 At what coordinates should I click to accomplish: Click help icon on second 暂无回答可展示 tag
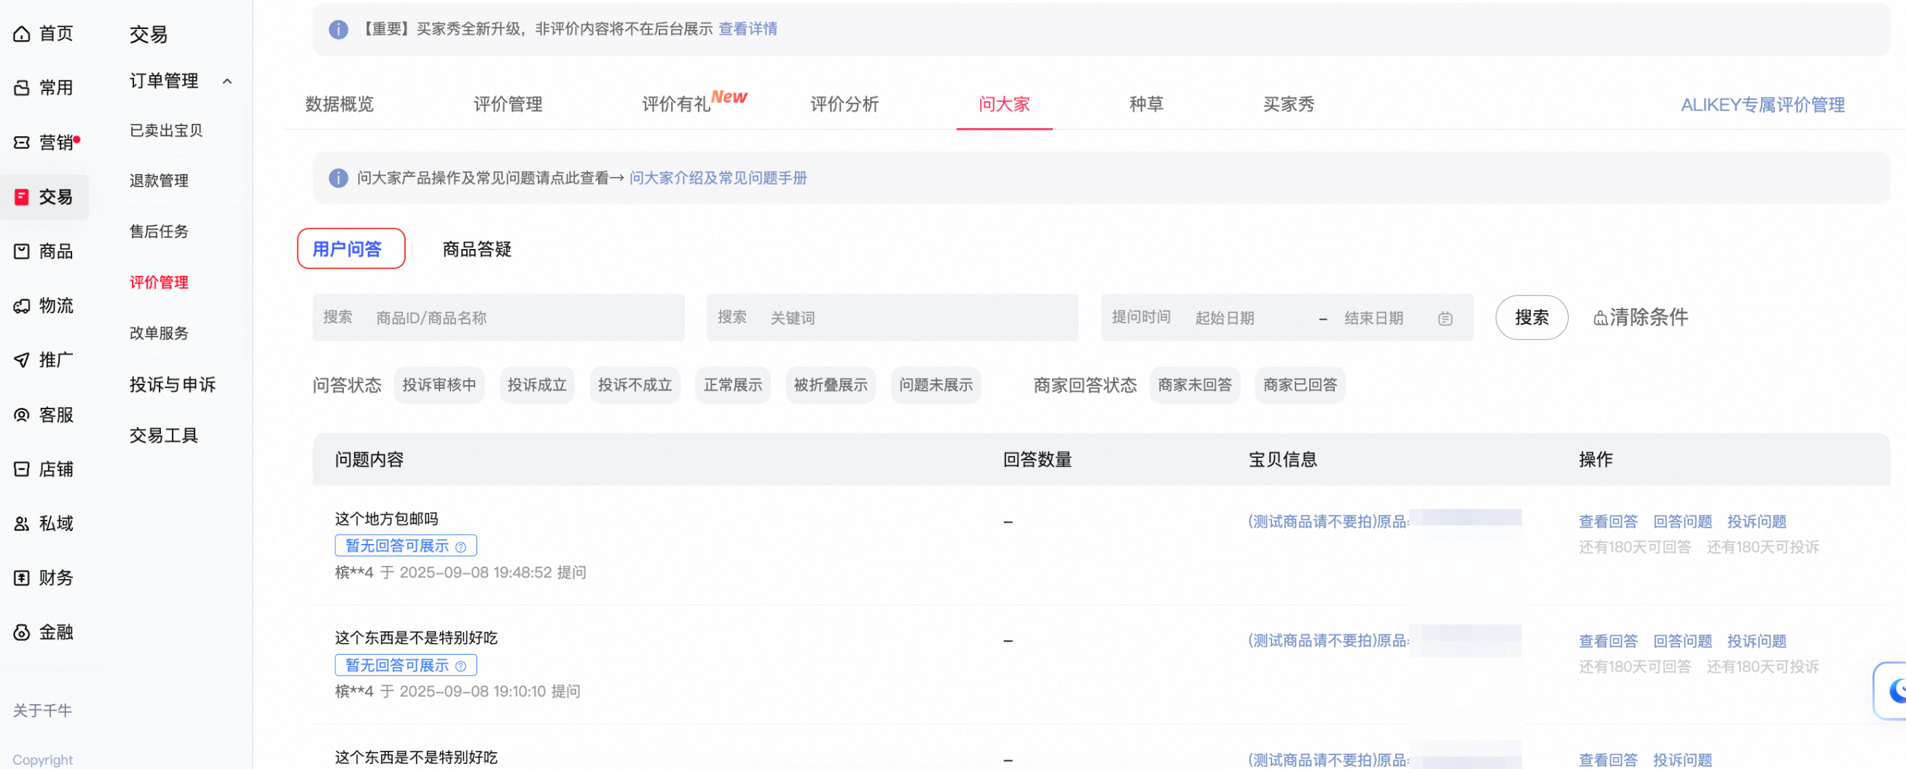(460, 666)
